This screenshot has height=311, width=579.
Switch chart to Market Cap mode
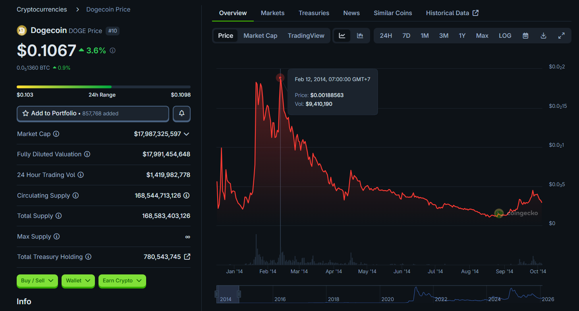coord(260,35)
